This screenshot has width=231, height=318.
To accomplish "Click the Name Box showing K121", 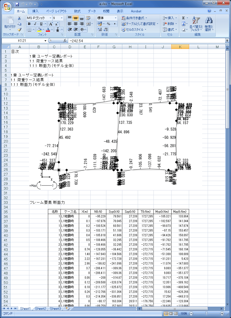I will [x=22, y=41].
